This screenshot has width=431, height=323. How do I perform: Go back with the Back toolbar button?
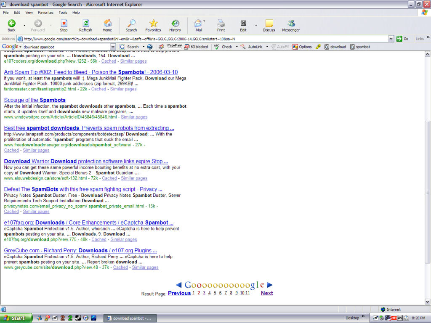tap(11, 26)
